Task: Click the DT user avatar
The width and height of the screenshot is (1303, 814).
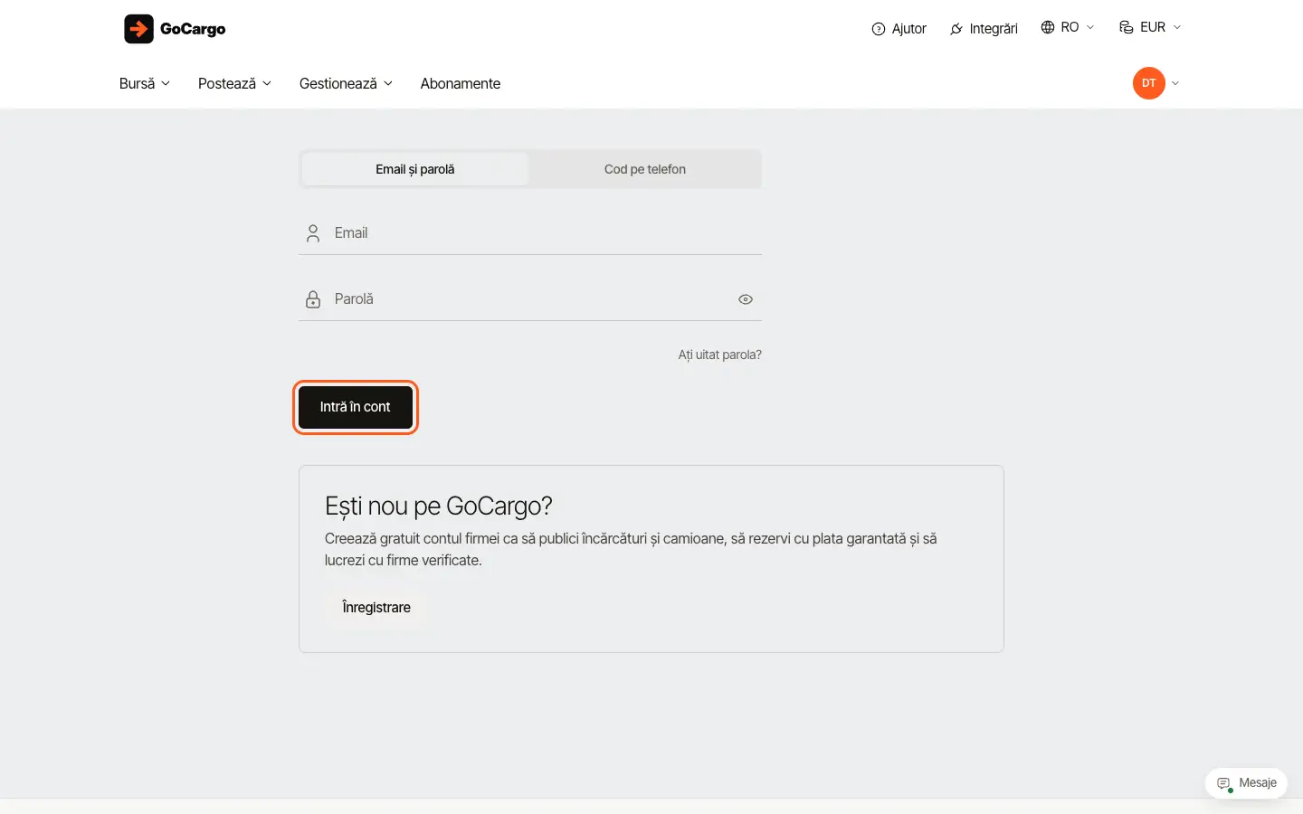Action: pos(1149,83)
